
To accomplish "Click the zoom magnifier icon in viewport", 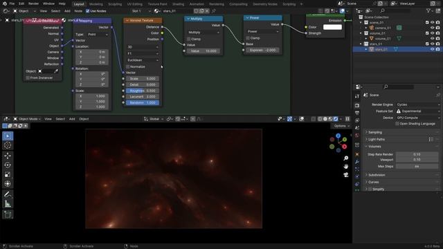I will [346, 158].
